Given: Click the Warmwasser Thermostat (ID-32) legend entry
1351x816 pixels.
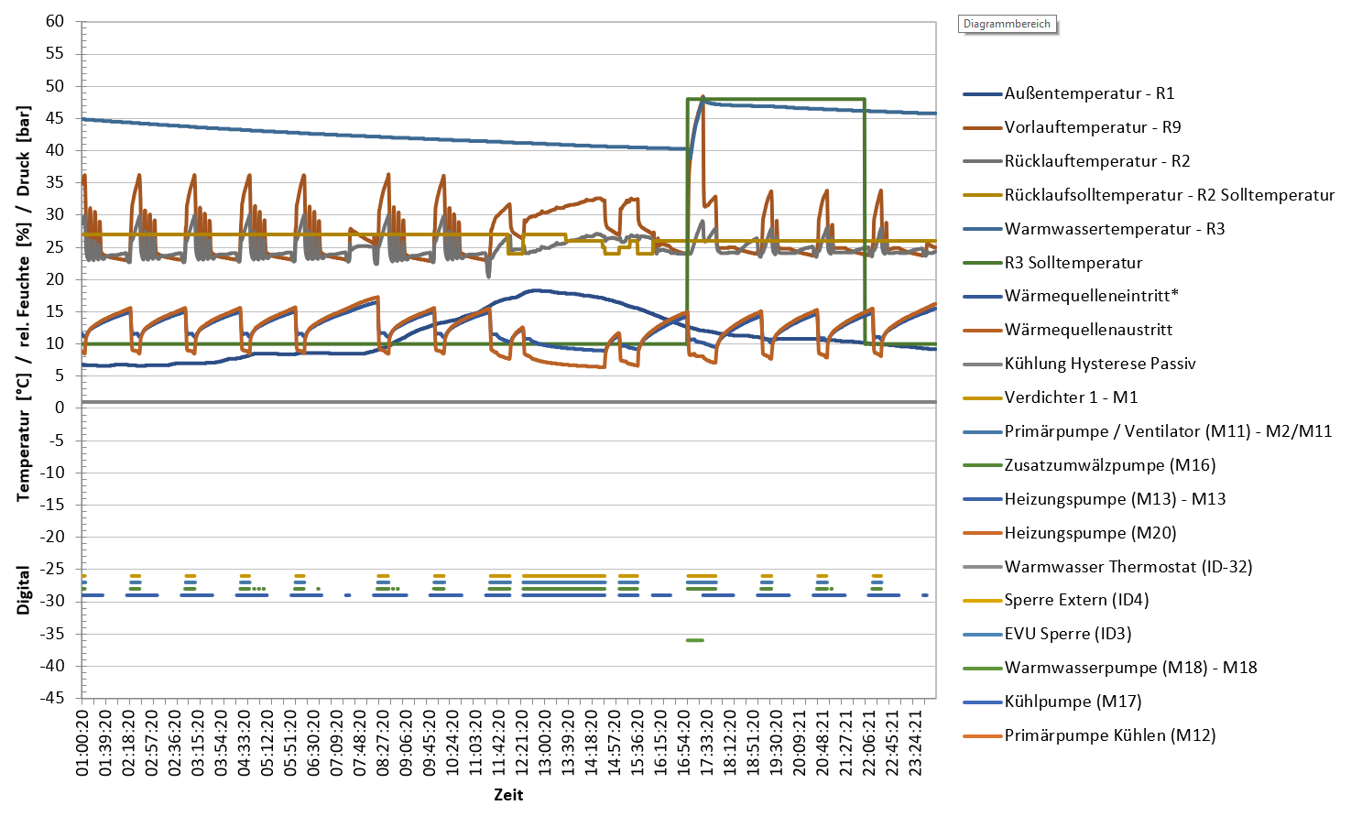Looking at the screenshot, I should point(1128,567).
